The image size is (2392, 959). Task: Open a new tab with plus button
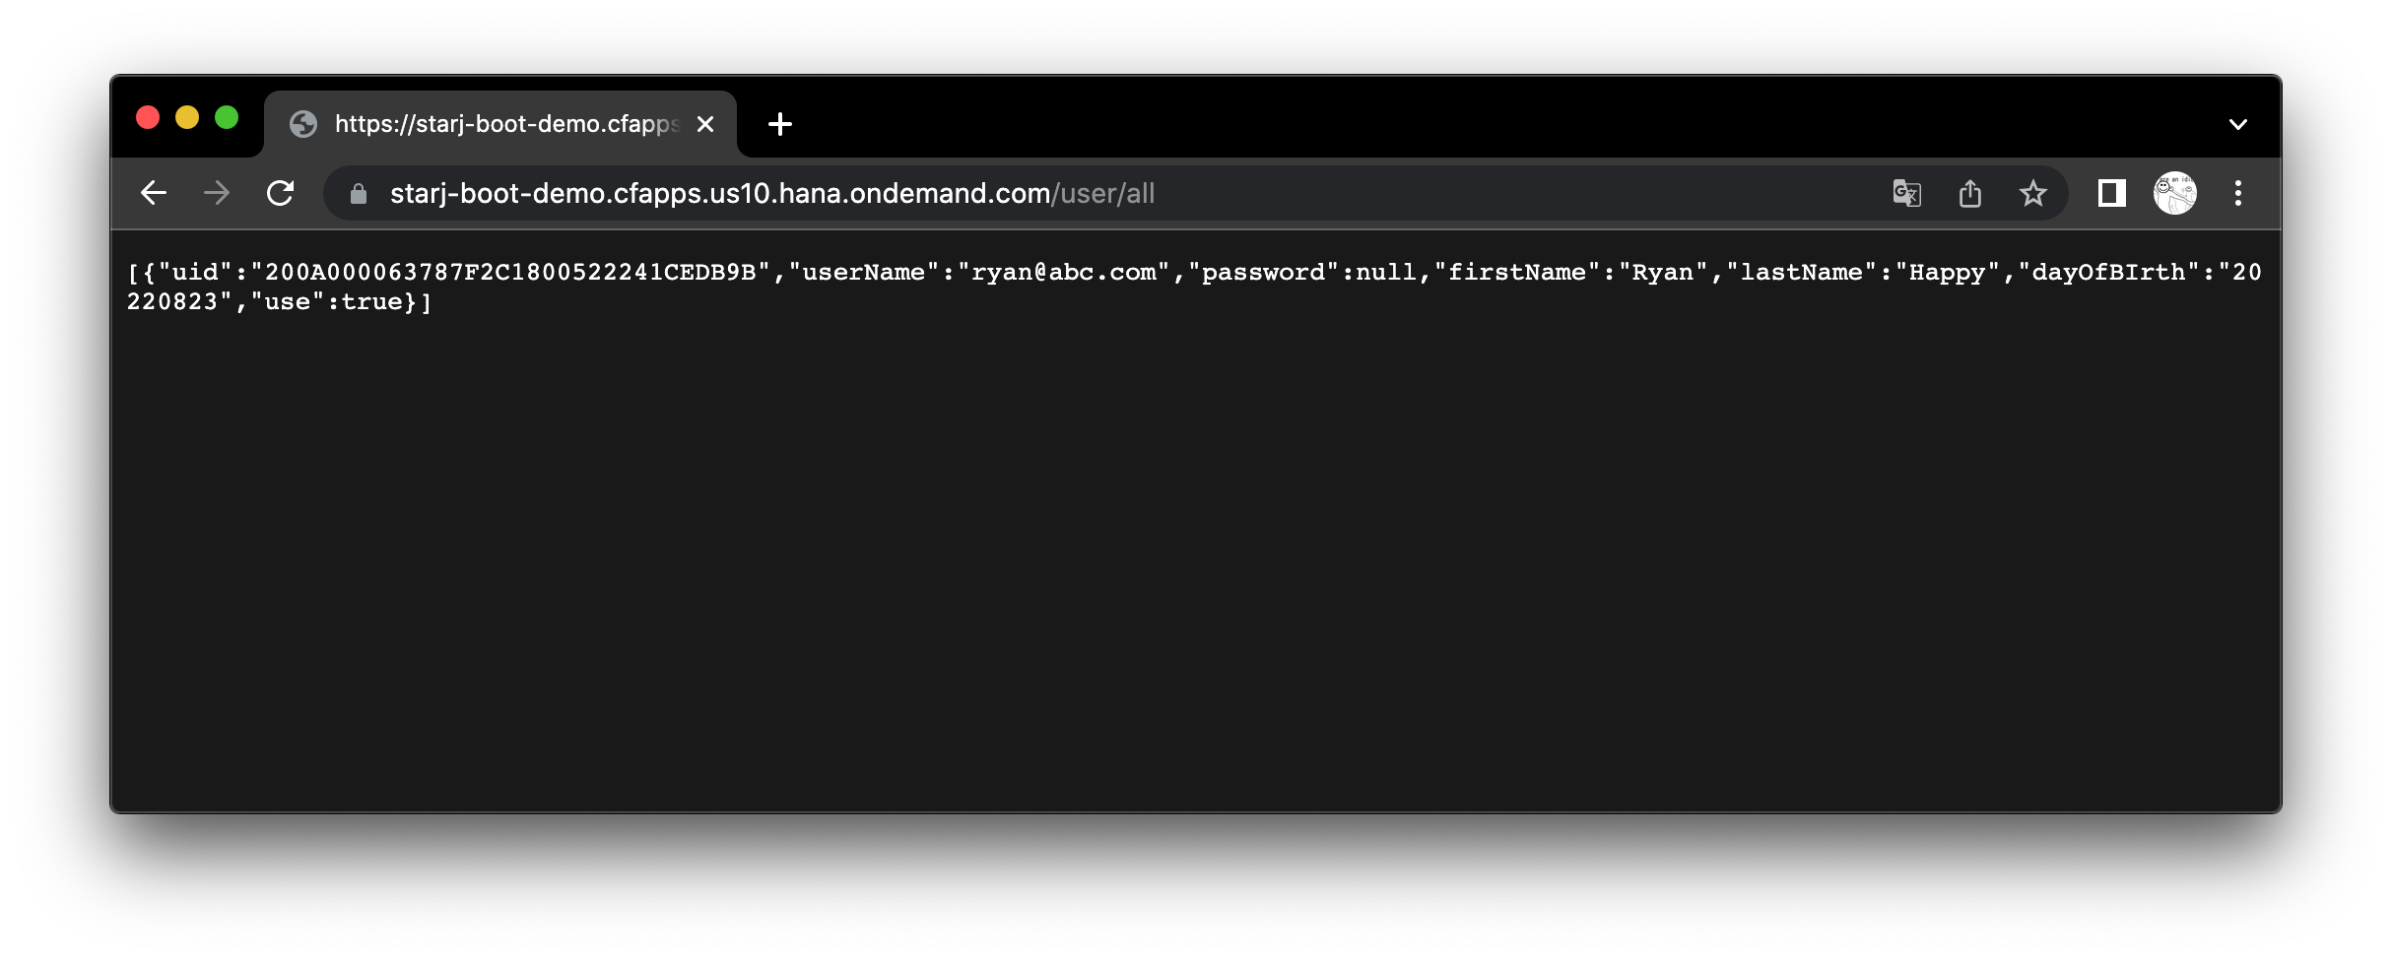[780, 124]
